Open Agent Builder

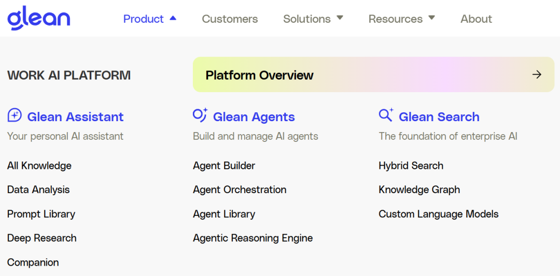pos(224,166)
